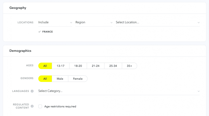Click the info icon beside Regulated Content

click(32, 106)
